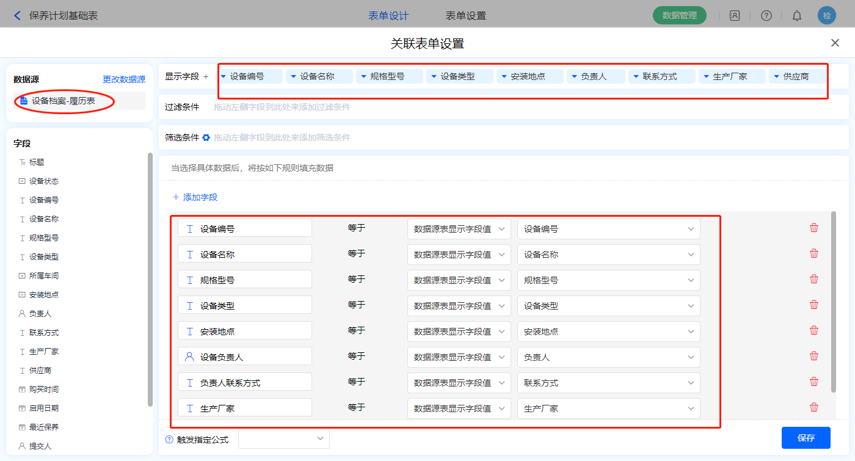Screen dimensions: 855x461
Task: Click the contacts icon in top bar
Action: tap(735, 16)
